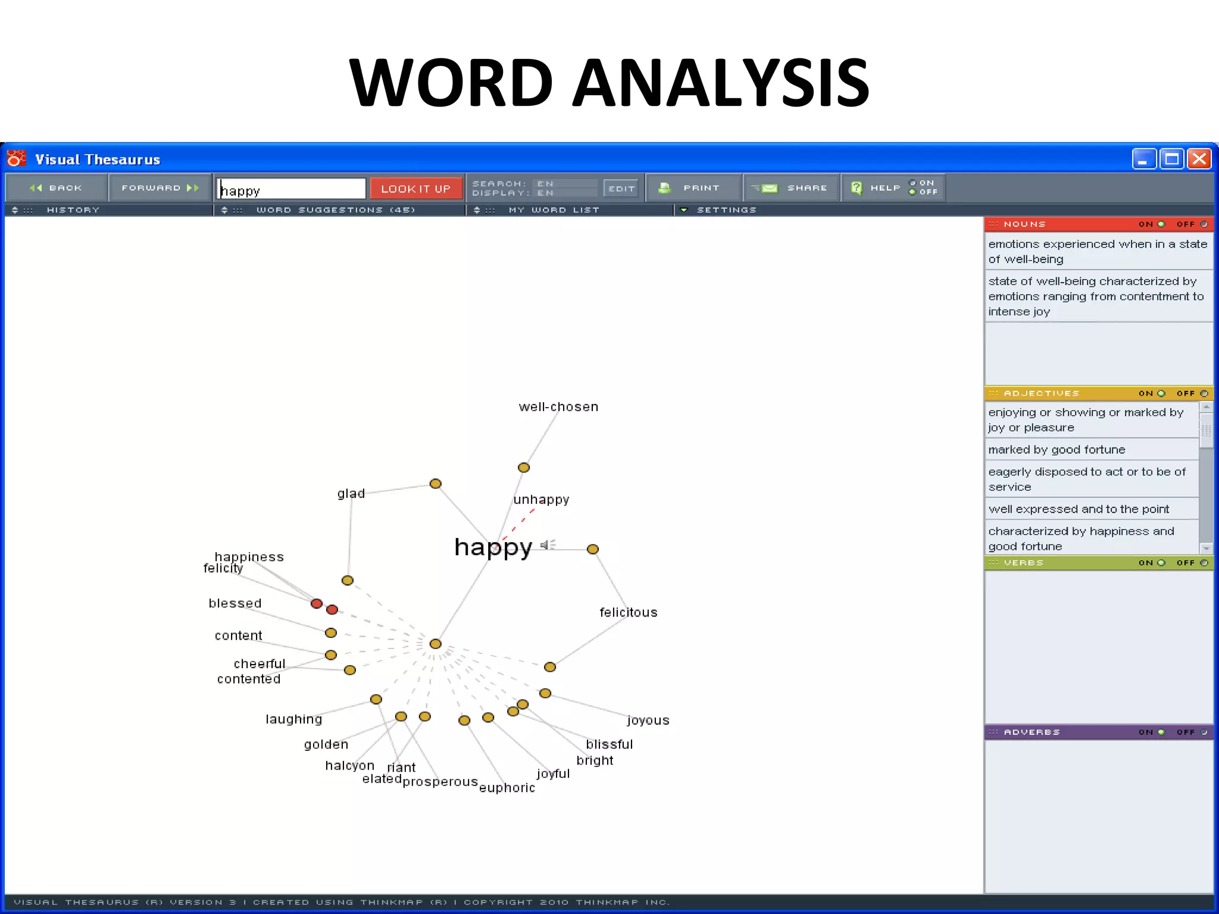
Task: Turn adjectives OFF radio button
Action: tap(1204, 393)
